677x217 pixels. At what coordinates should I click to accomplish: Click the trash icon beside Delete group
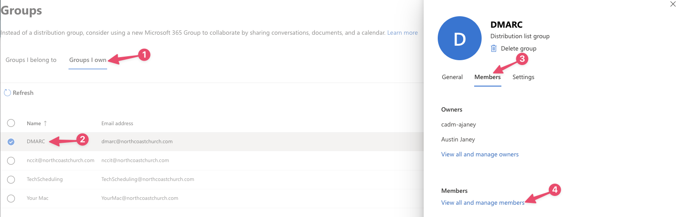(494, 48)
